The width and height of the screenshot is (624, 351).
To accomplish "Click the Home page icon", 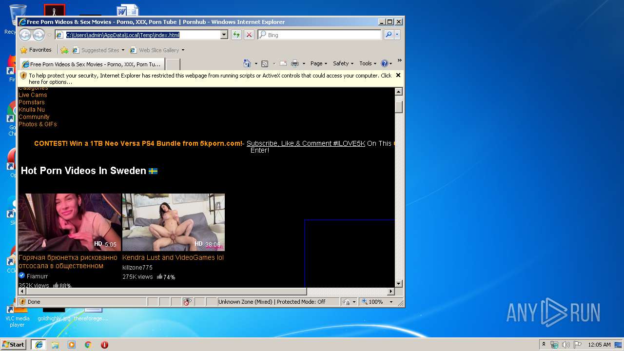I will (x=247, y=63).
